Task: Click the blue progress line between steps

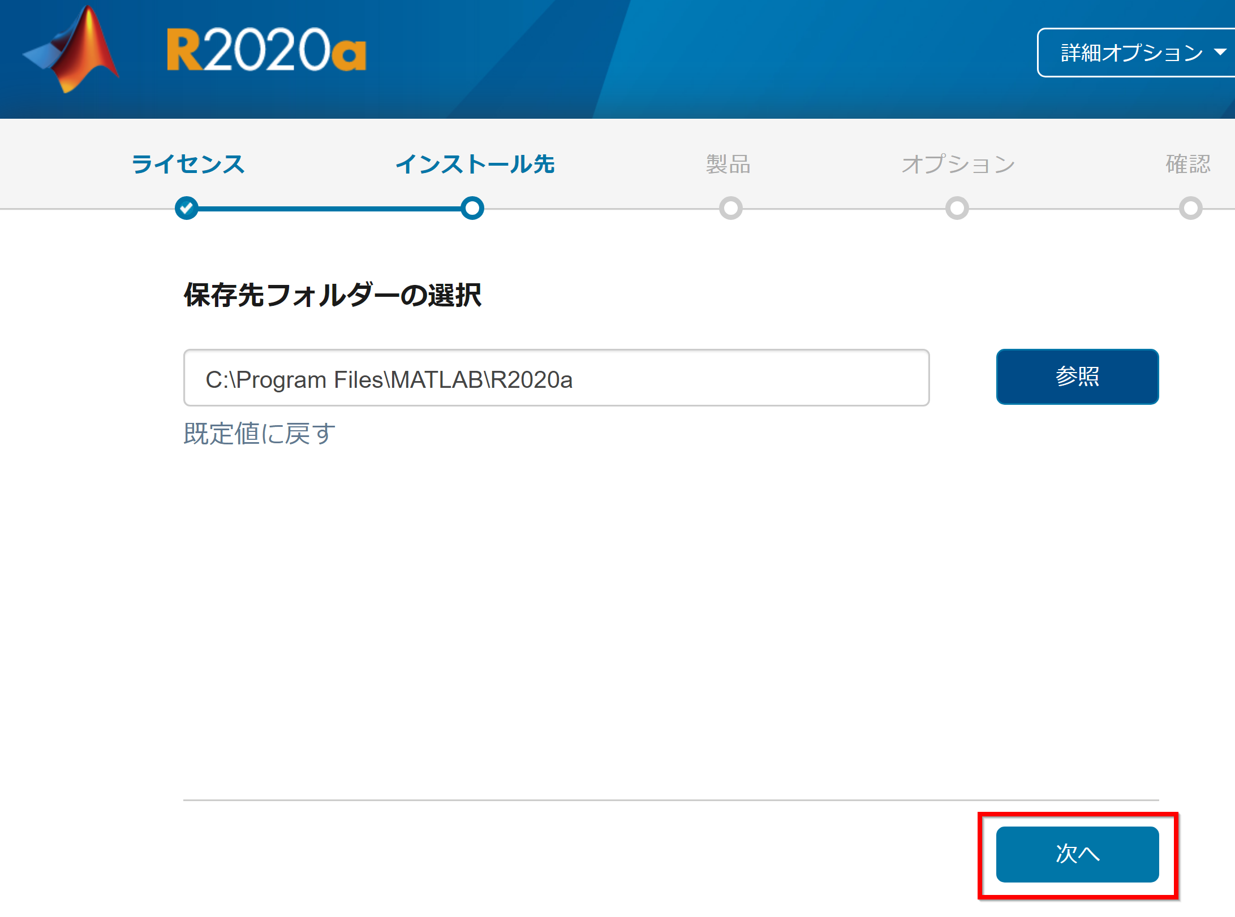Action: coord(329,209)
